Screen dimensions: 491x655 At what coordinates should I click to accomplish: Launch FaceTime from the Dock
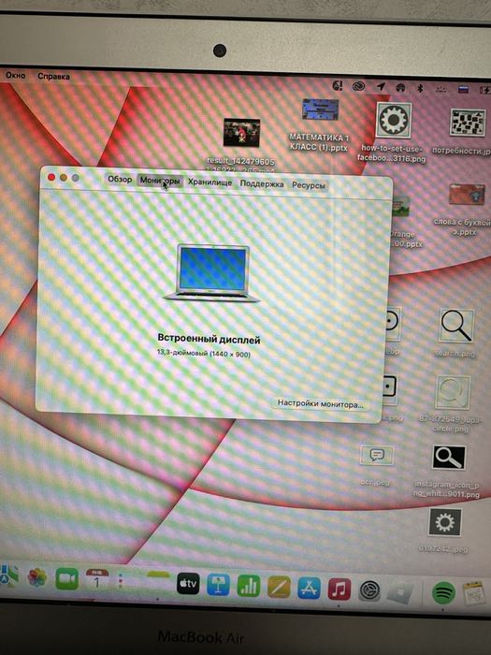pyautogui.click(x=66, y=579)
